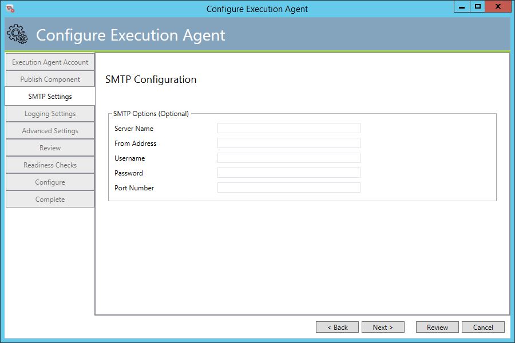Close the window with the red X
515x343 pixels.
click(x=498, y=6)
